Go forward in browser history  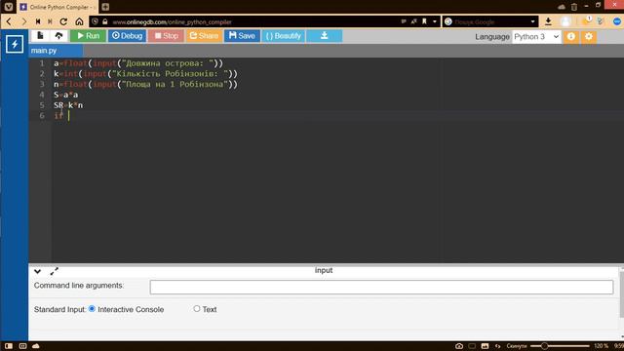click(x=23, y=21)
